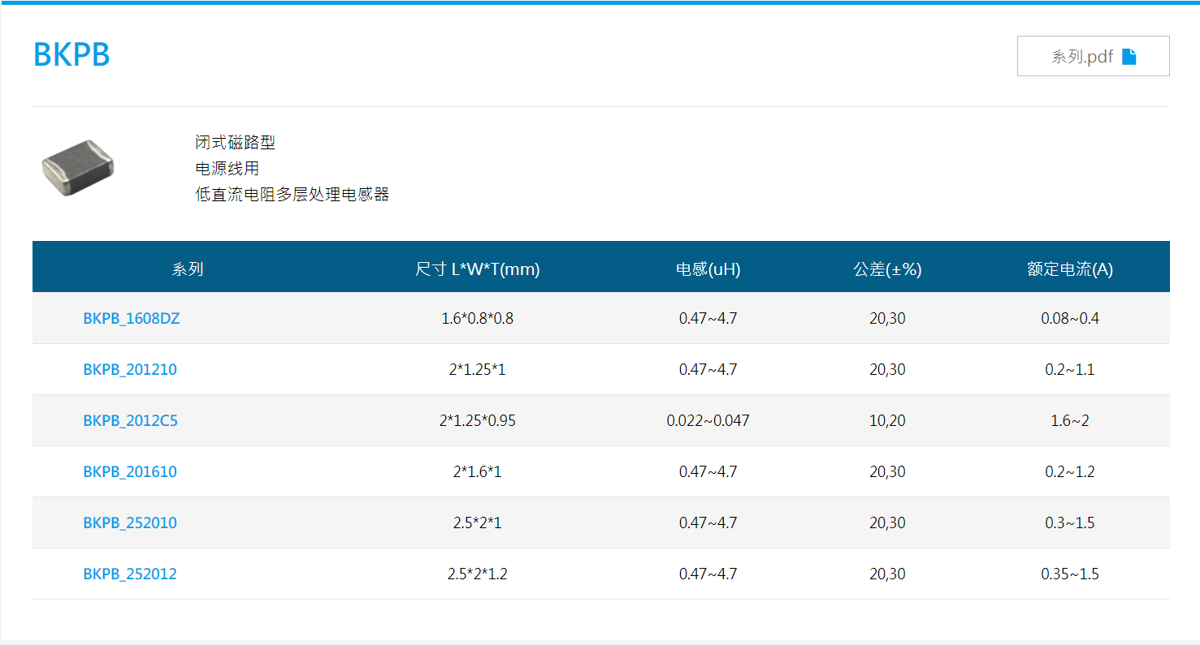Viewport: 1200px width, 645px height.
Task: Select the 电感(uH) column header
Action: coord(708,269)
